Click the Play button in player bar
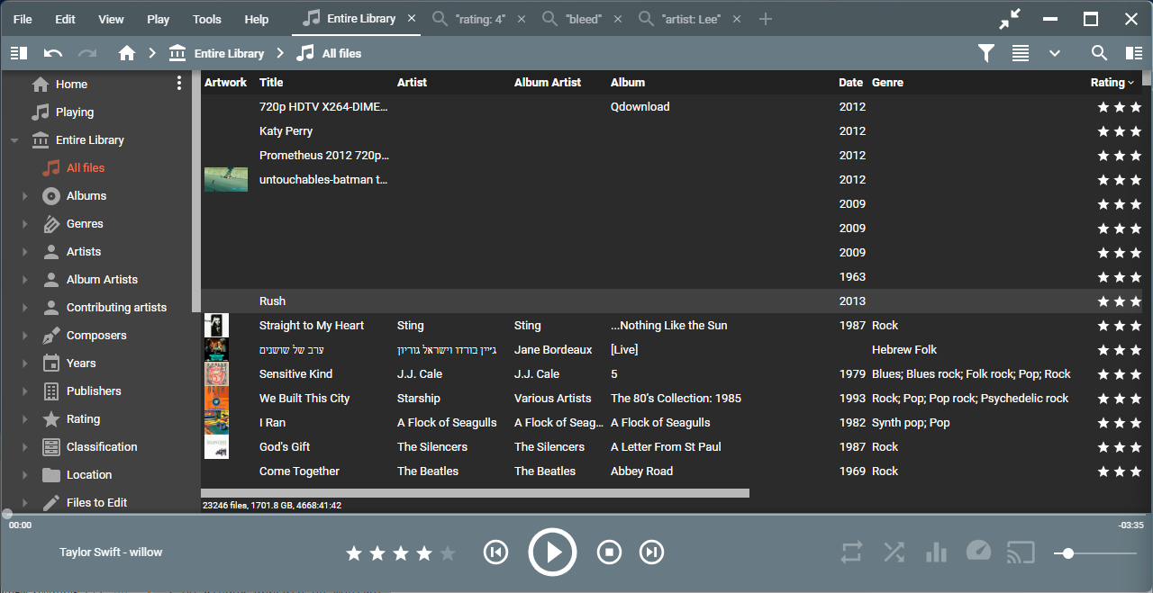Screen dimensions: 1153x593 552,552
